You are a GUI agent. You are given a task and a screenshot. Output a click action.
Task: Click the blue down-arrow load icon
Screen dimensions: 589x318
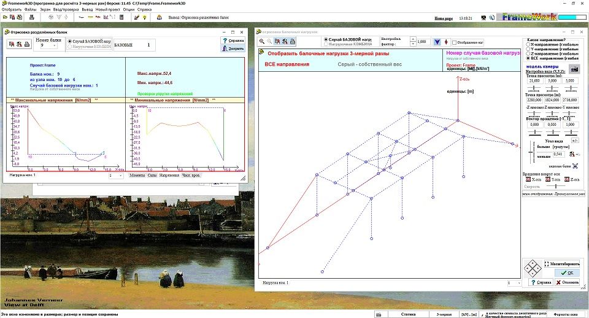coord(437,42)
